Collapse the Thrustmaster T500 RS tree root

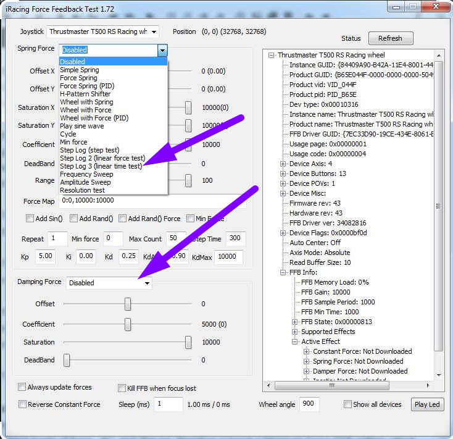[272, 55]
